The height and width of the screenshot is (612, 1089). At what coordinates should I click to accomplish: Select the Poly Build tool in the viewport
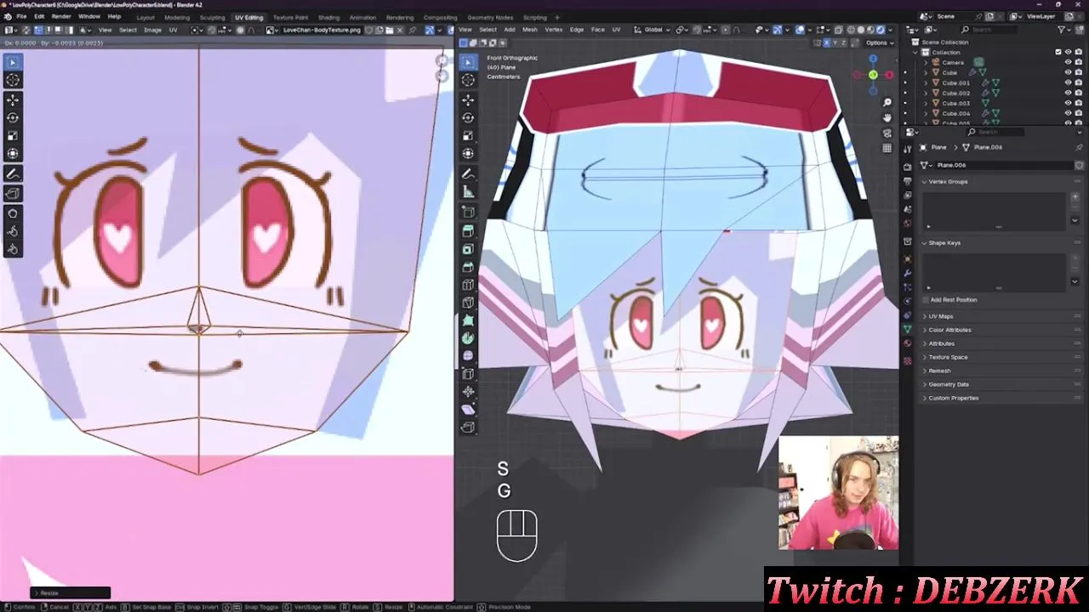pos(468,320)
